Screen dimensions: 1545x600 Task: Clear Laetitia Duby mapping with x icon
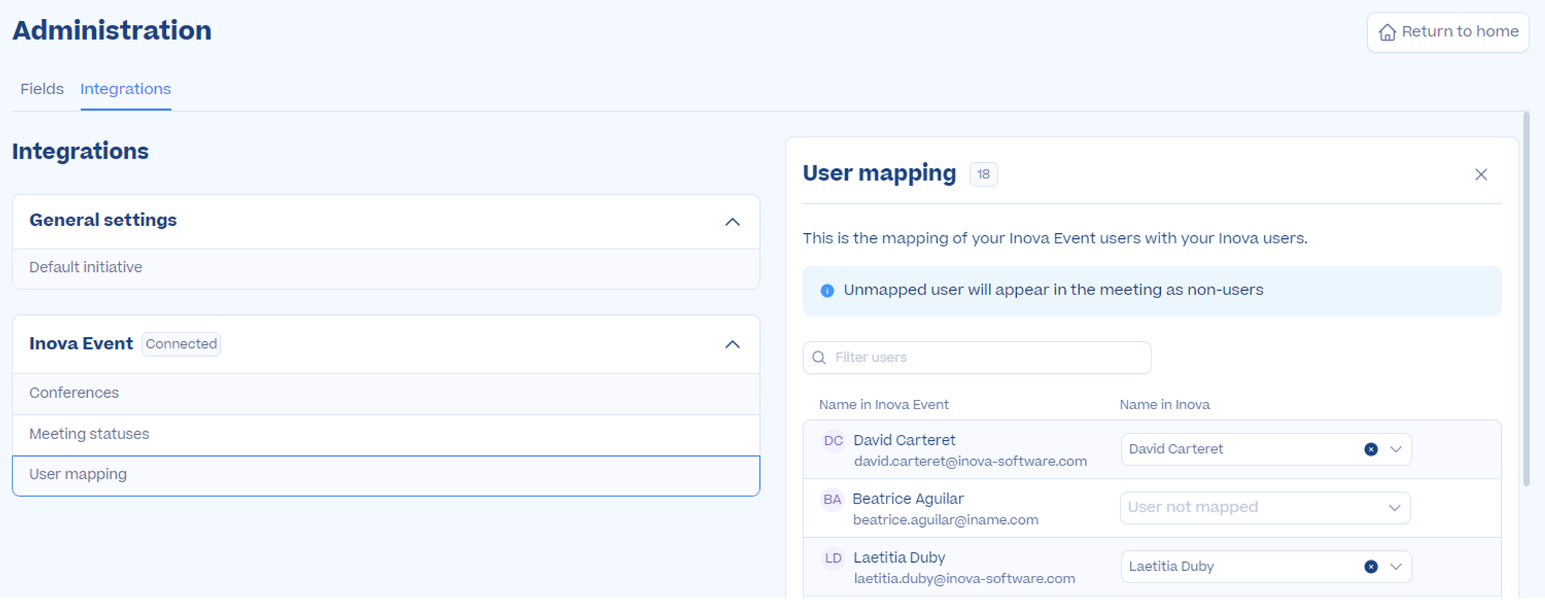(1371, 567)
